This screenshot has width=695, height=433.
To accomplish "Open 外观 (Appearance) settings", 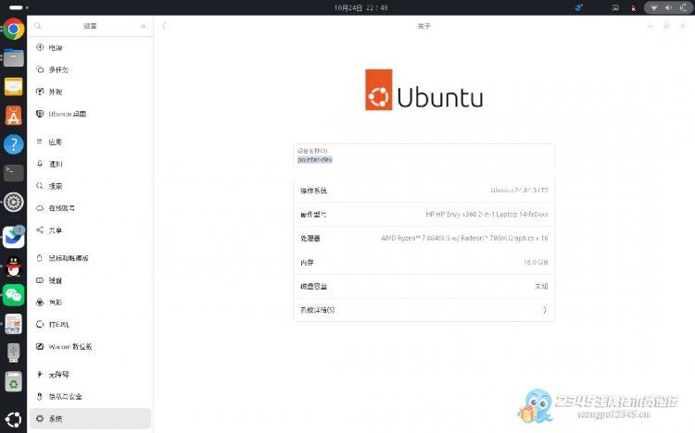I will [x=56, y=92].
